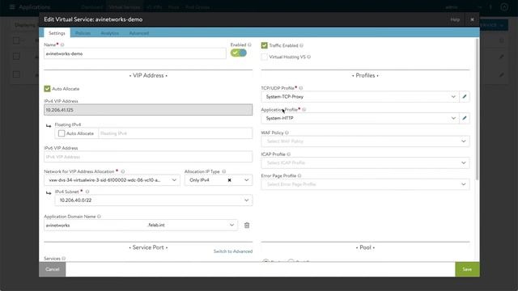Show info icon for IPv4 Subnet
The width and height of the screenshot is (518, 291).
(87, 192)
